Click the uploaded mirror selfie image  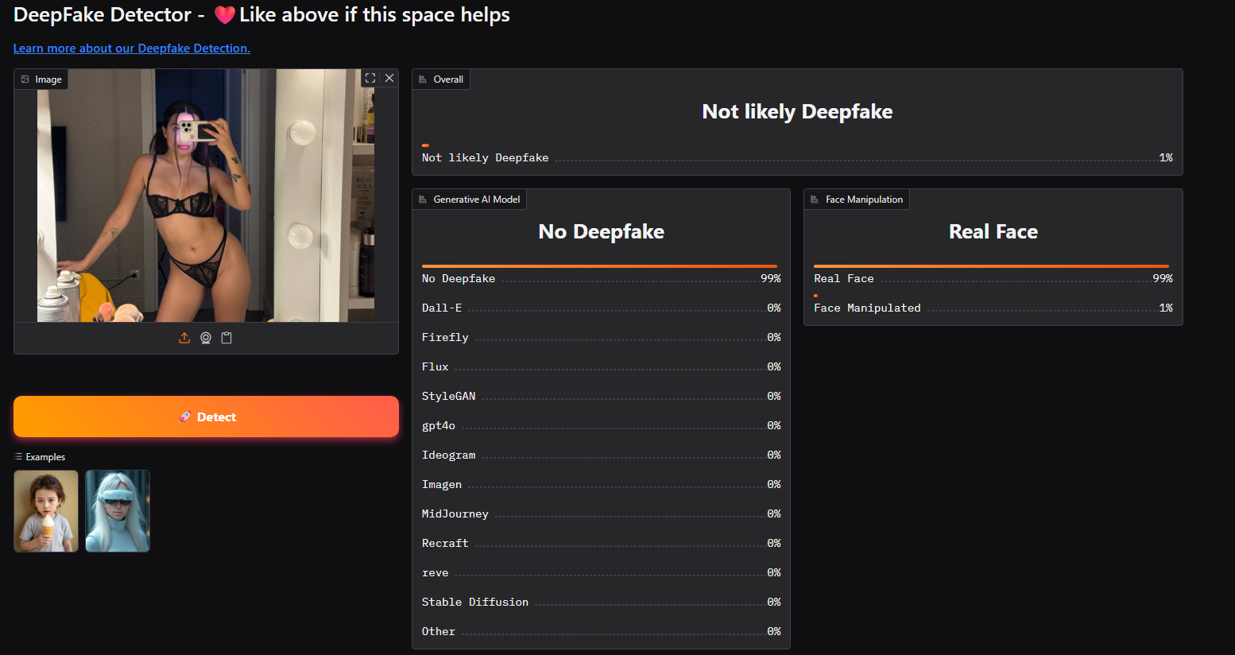click(x=206, y=196)
